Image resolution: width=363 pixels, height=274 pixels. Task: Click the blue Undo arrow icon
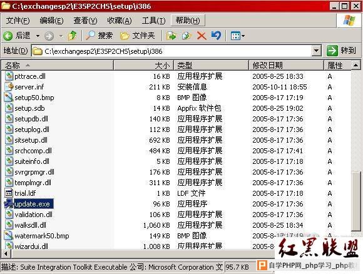[216, 36]
